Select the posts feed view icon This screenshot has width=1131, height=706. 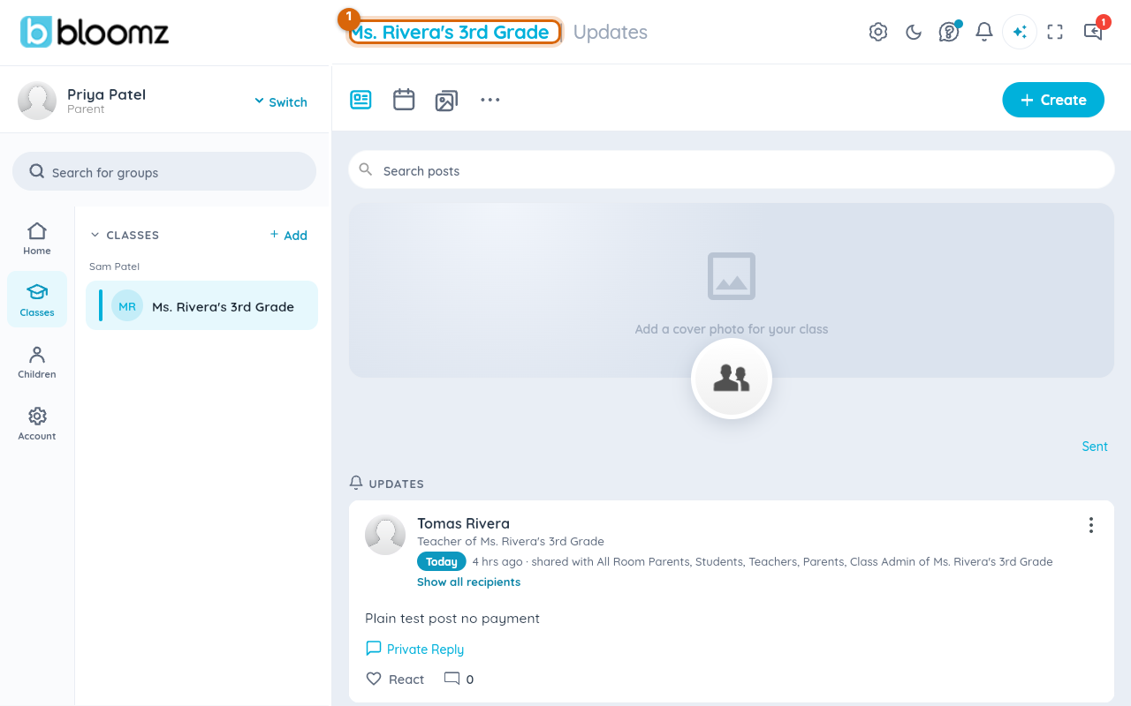[x=361, y=100]
